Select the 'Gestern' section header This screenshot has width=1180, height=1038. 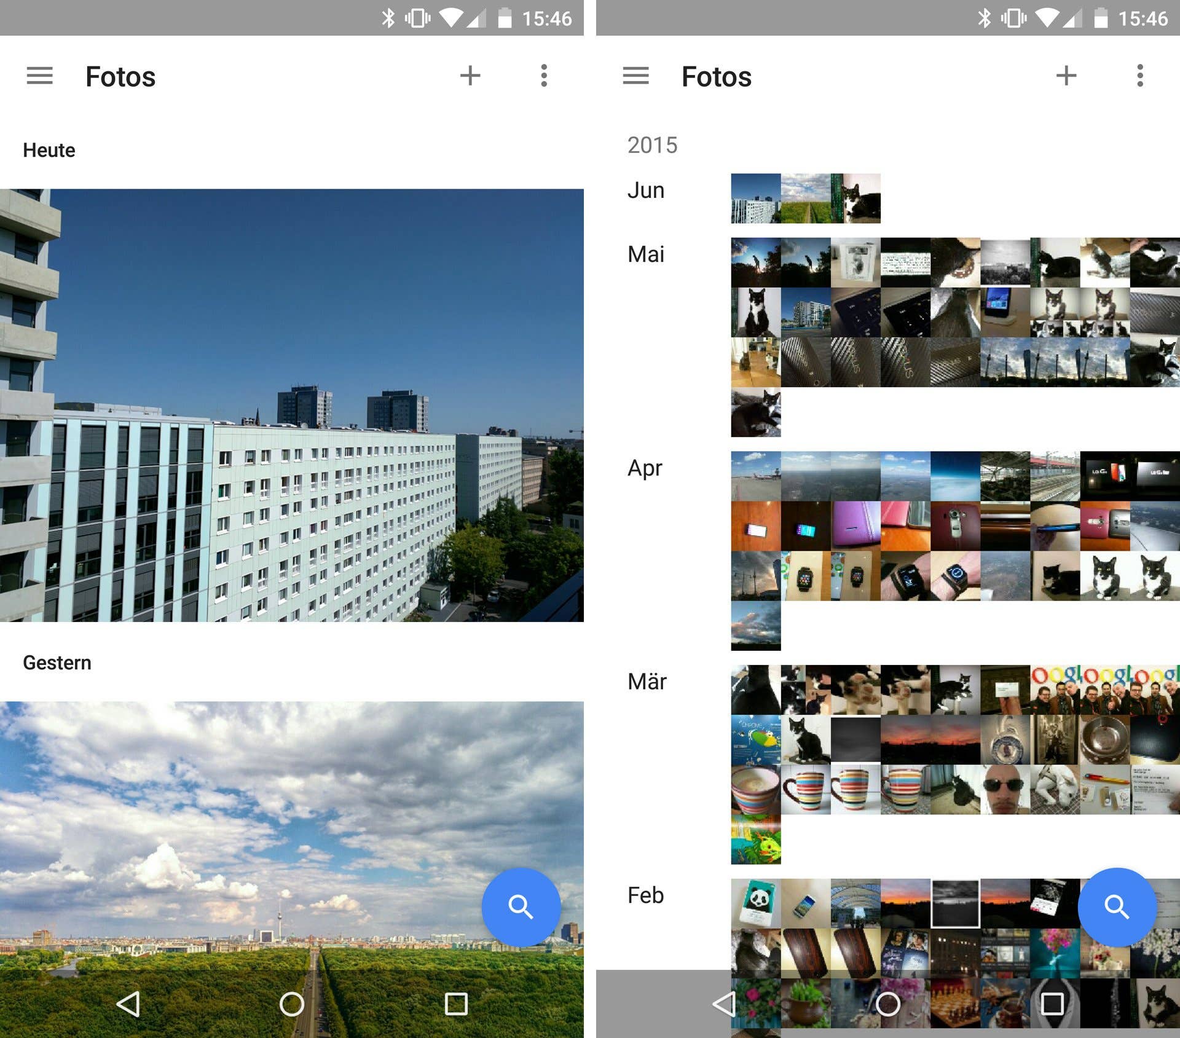click(x=57, y=662)
